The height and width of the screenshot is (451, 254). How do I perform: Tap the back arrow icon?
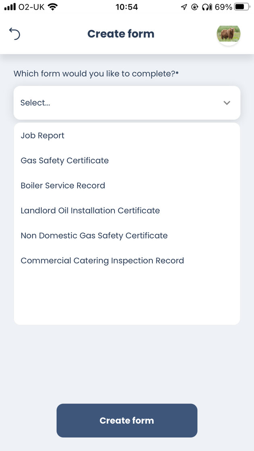(15, 34)
